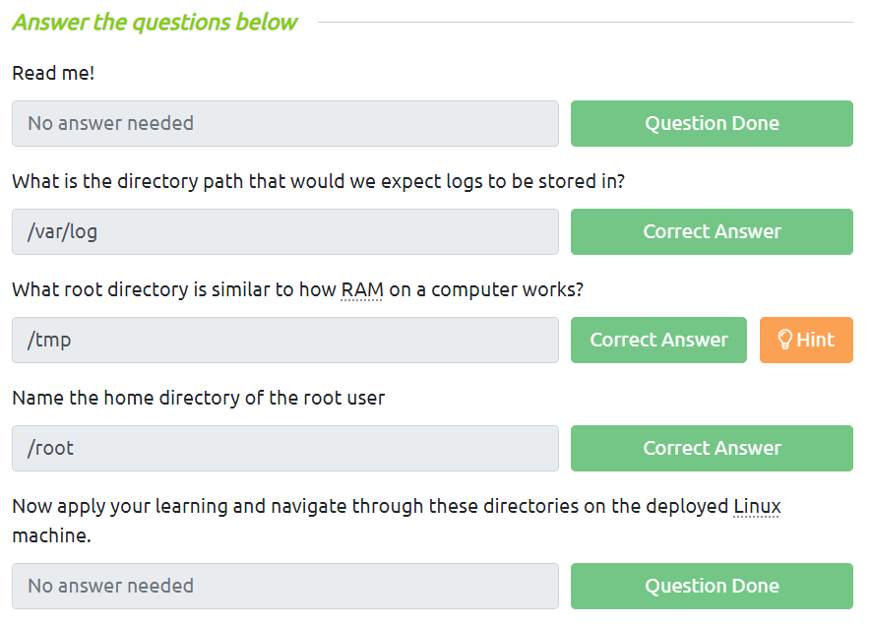Focus the last 'No answer needed' field
The height and width of the screenshot is (626, 871).
point(285,586)
